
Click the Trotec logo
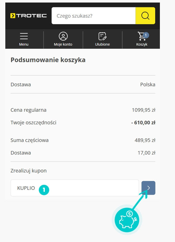click(x=28, y=16)
